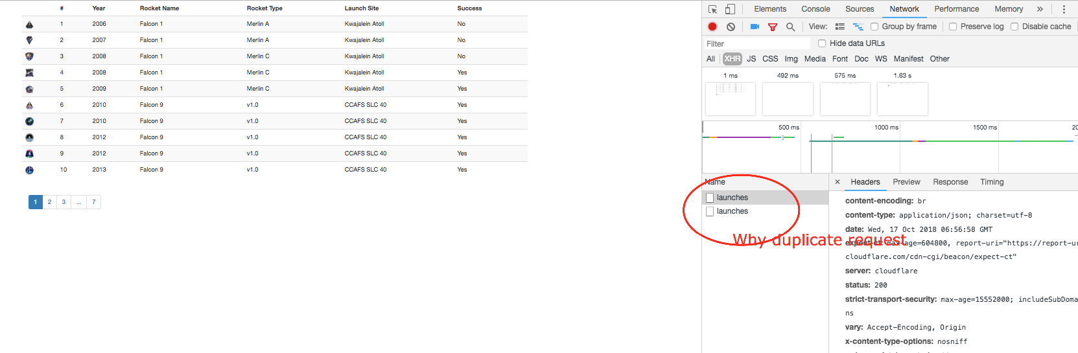This screenshot has height=353, width=1078.
Task: Close the request details pane
Action: (838, 182)
